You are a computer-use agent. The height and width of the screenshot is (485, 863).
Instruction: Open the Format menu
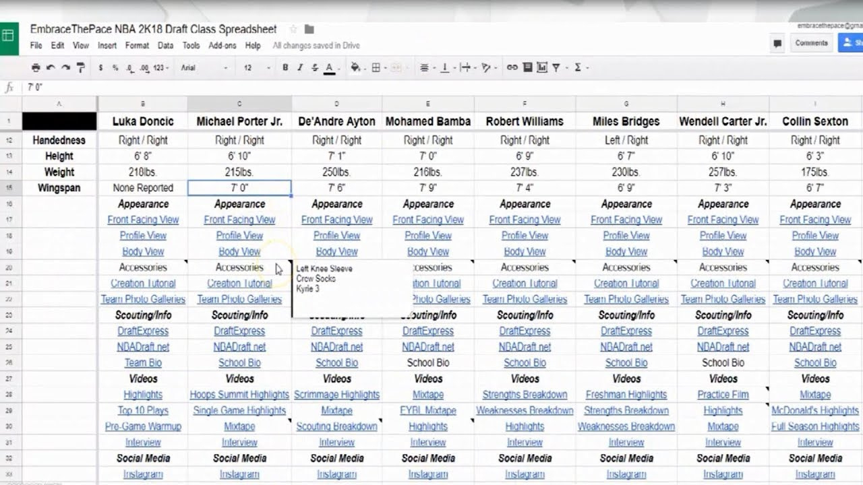[137, 46]
